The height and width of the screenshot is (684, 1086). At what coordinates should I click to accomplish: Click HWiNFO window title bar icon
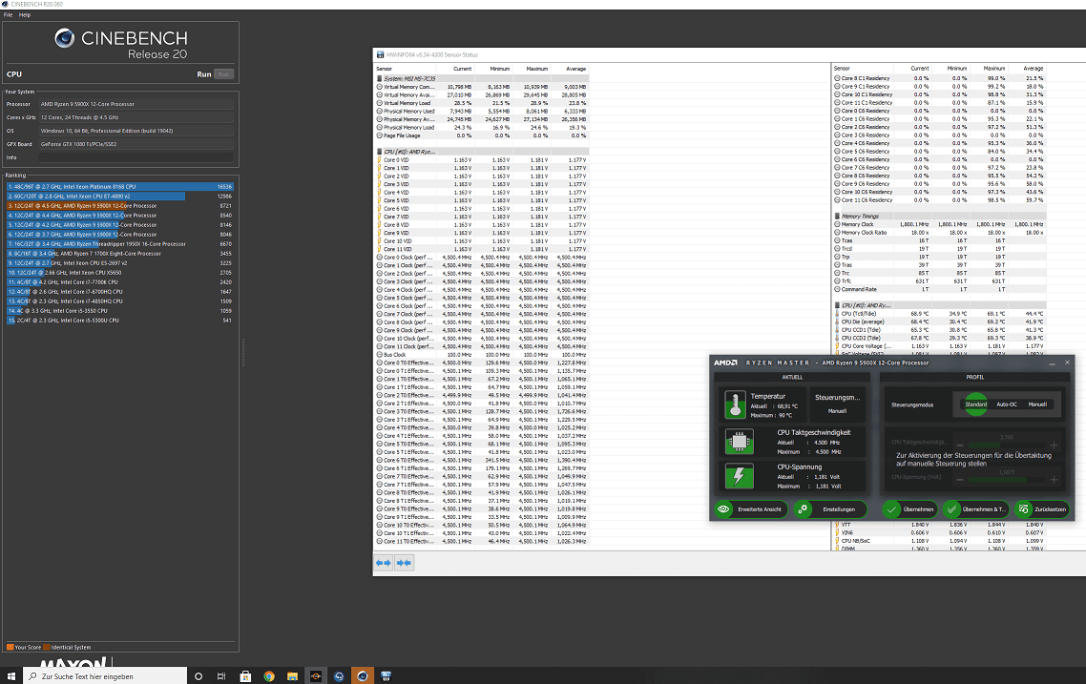point(380,54)
